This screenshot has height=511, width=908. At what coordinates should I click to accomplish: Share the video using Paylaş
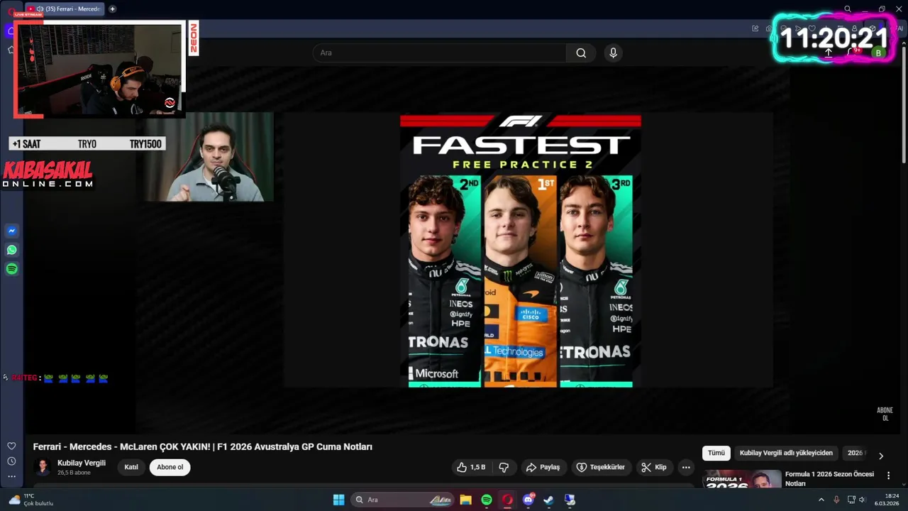543,467
